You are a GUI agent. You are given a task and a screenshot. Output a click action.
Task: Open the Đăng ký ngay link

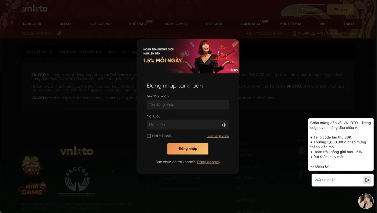(x=209, y=162)
